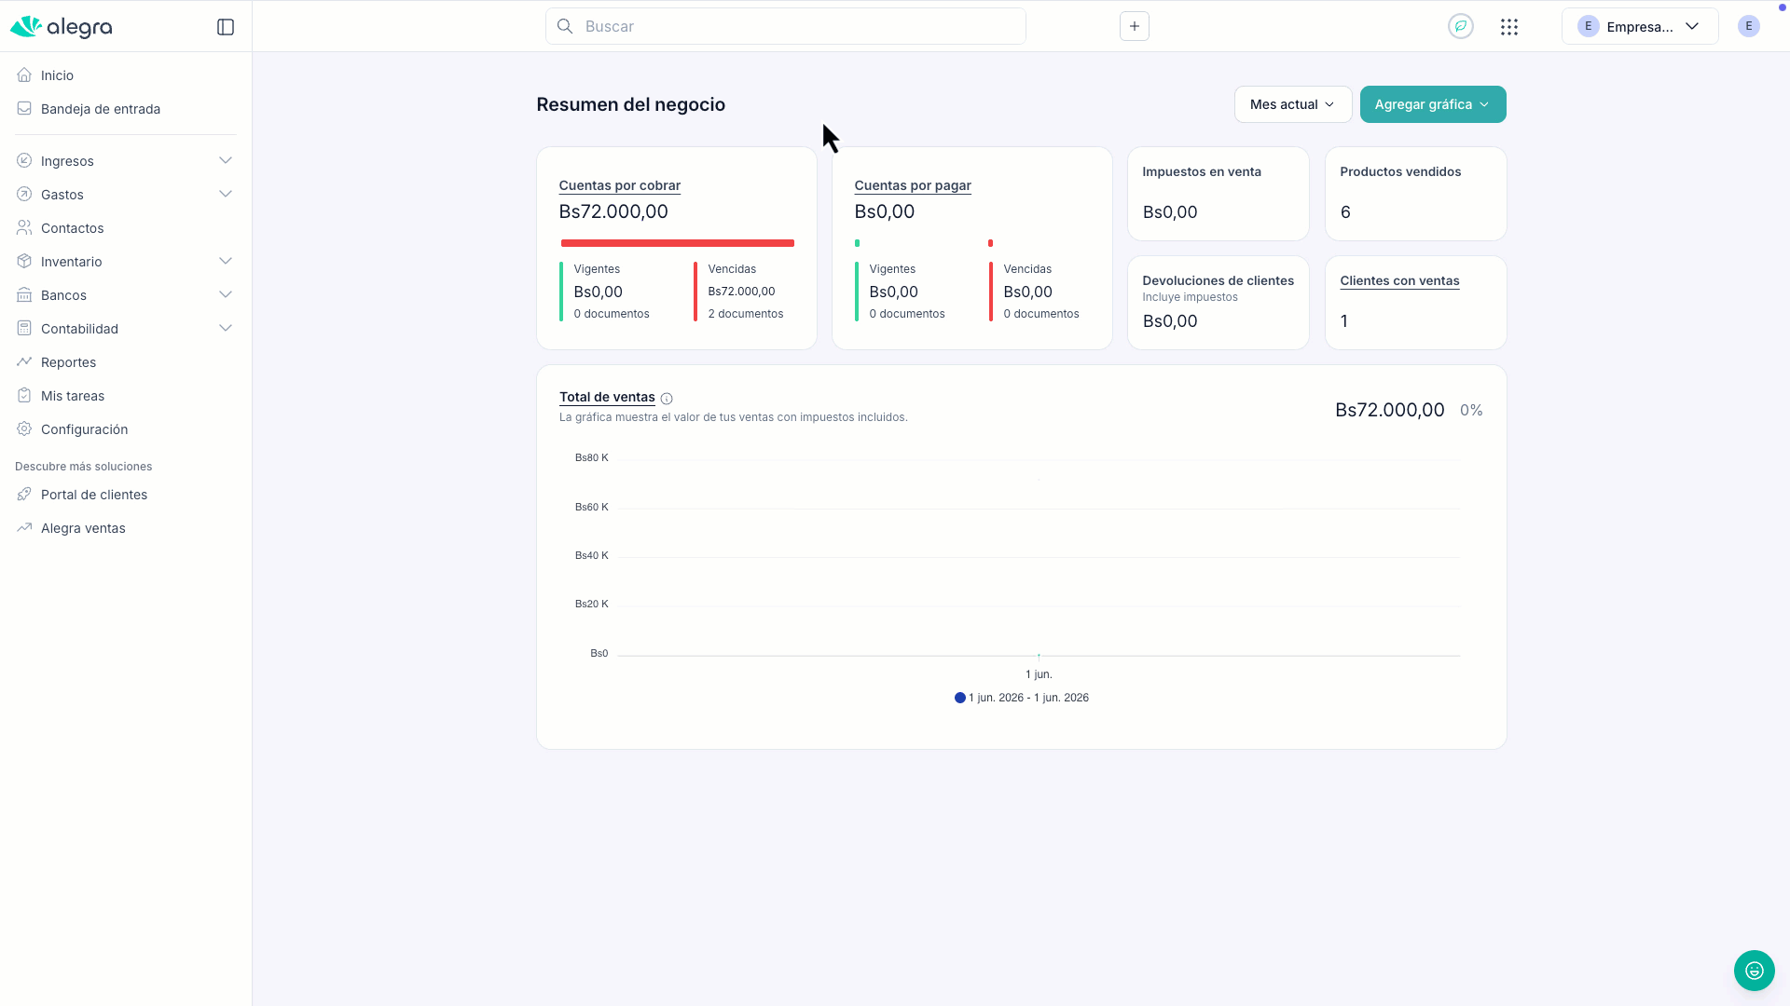The height and width of the screenshot is (1006, 1790).
Task: Collapse the sidebar with the panel icon
Action: click(x=226, y=27)
